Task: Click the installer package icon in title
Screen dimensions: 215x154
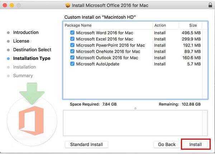Action: pyautogui.click(x=68, y=5)
